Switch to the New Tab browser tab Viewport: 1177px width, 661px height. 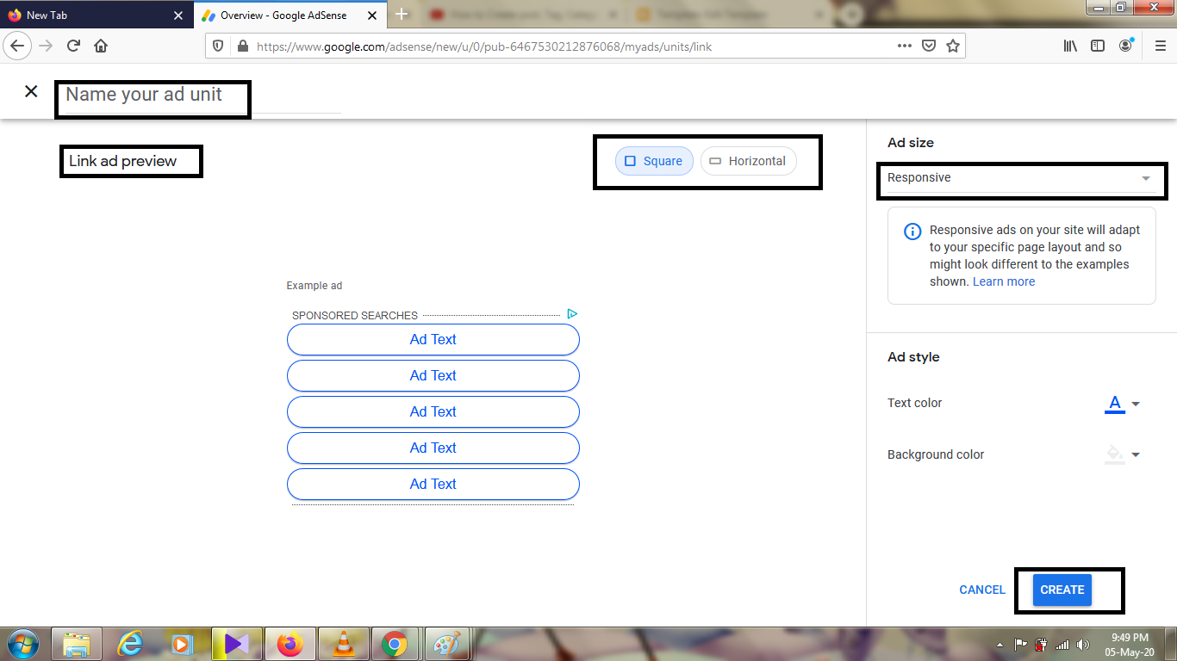(x=95, y=15)
